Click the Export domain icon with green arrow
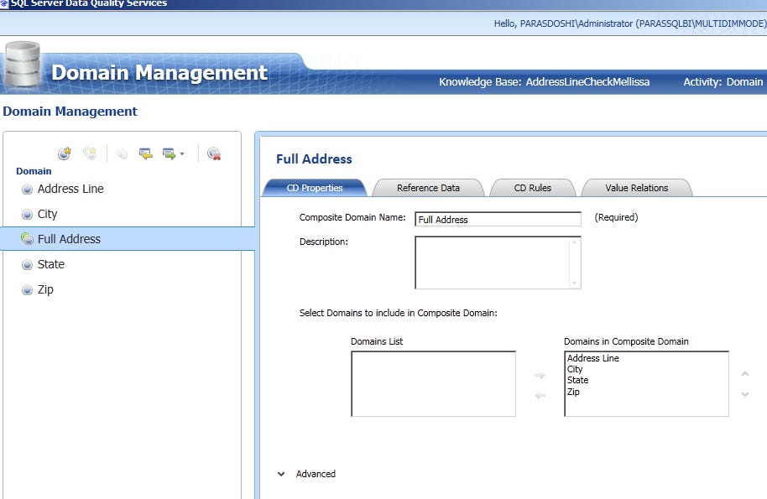767x499 pixels. (170, 154)
